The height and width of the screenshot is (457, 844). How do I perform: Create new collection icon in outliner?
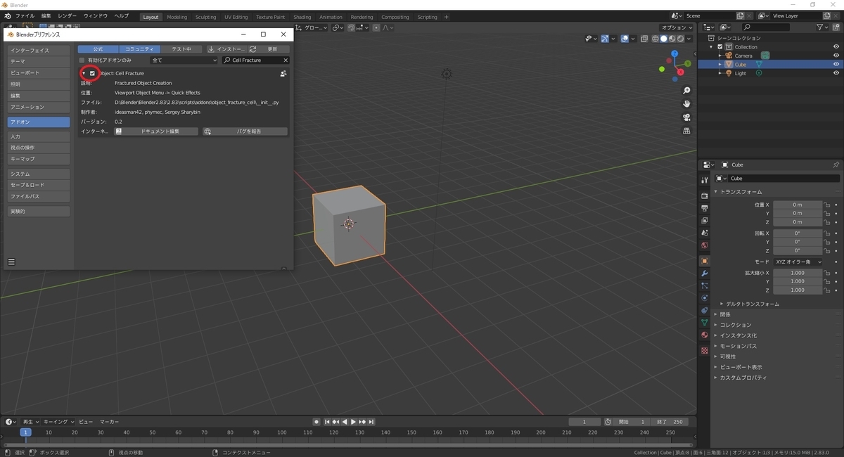pyautogui.click(x=836, y=27)
